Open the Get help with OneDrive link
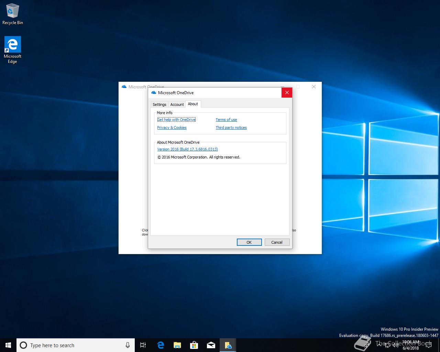This screenshot has height=352, width=440. [176, 120]
